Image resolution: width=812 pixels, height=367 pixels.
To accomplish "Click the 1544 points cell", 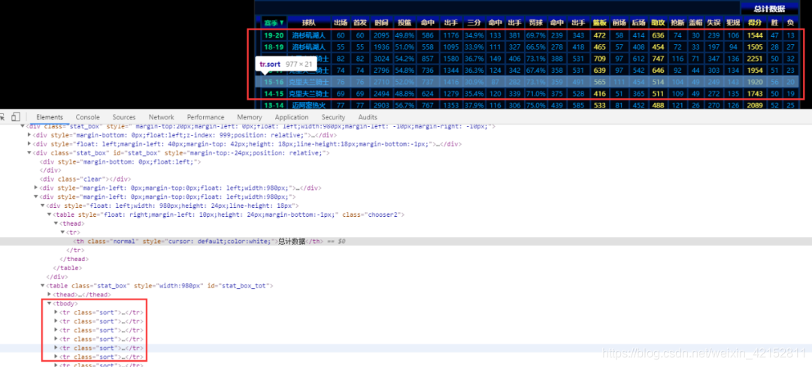I will pyautogui.click(x=755, y=35).
